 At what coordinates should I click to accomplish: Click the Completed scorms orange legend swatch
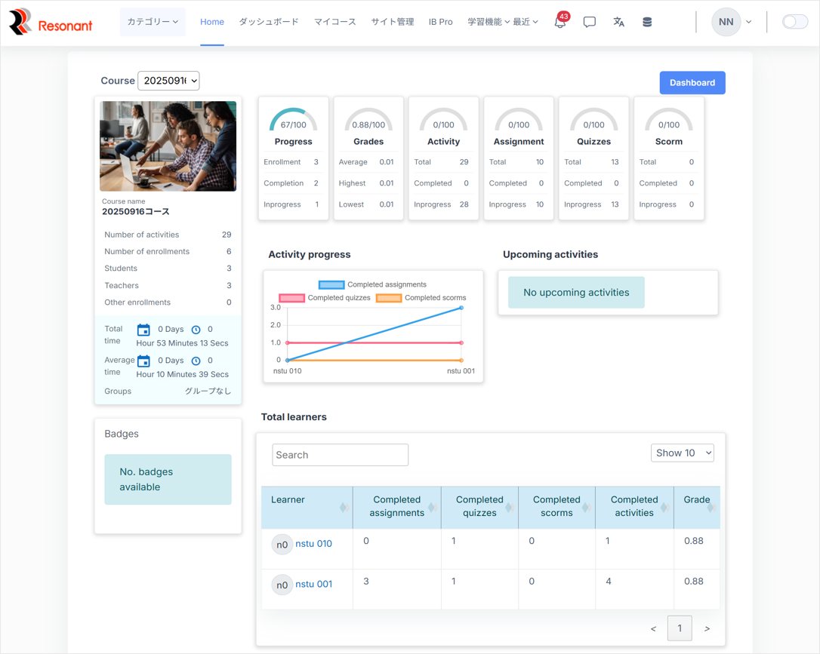click(x=389, y=298)
